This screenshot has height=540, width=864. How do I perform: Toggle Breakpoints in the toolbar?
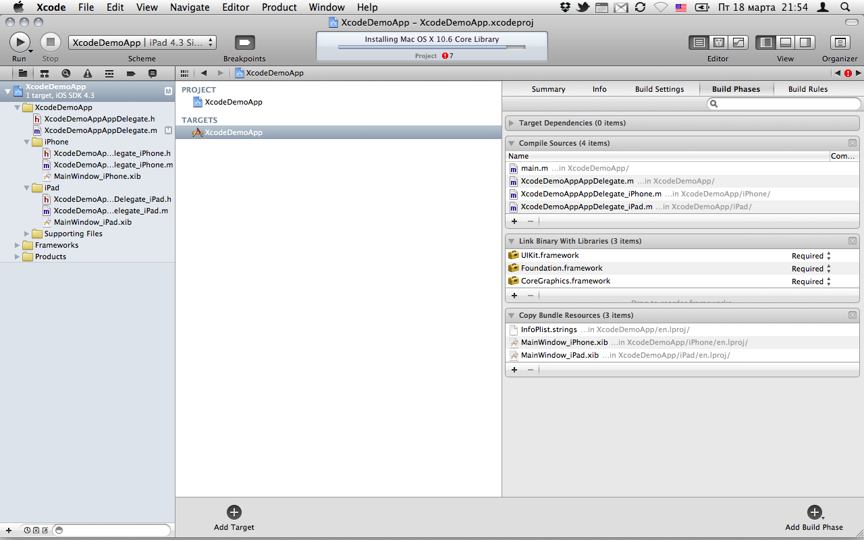click(244, 42)
